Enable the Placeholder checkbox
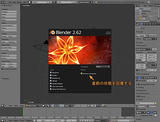The width and height of the screenshot is (160, 122). coord(137,109)
